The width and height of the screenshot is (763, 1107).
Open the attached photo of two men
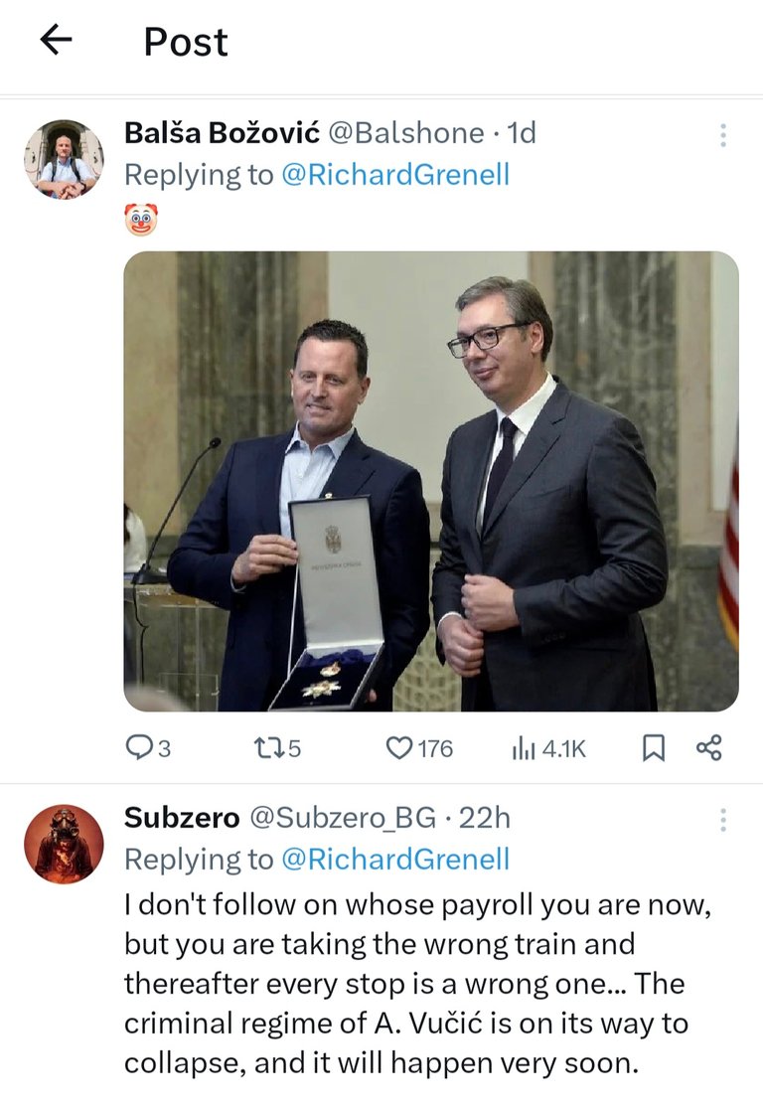(431, 482)
